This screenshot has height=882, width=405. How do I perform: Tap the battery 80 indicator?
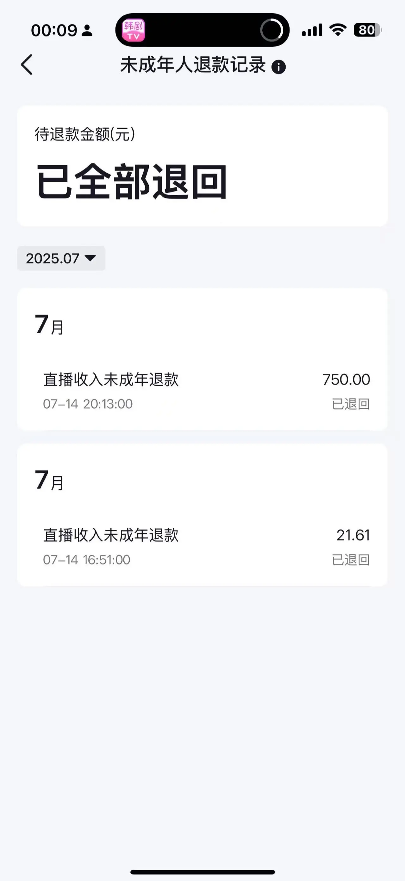tap(368, 30)
